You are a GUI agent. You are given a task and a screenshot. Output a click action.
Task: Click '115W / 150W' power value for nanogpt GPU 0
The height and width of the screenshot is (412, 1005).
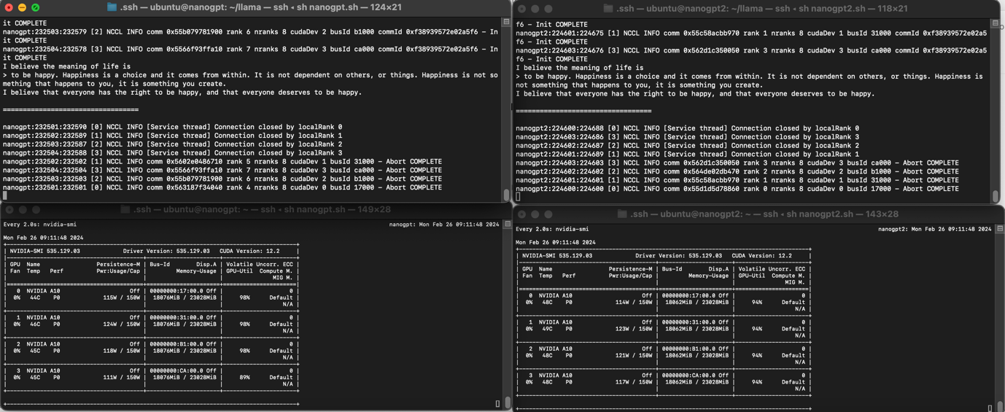[x=121, y=298]
